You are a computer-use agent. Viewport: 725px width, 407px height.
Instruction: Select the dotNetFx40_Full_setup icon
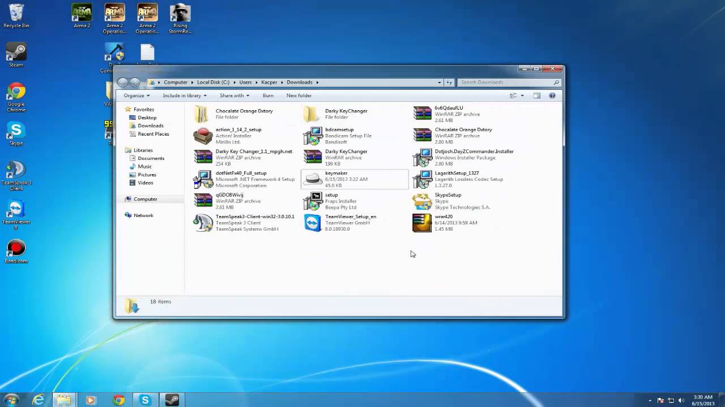pyautogui.click(x=203, y=179)
